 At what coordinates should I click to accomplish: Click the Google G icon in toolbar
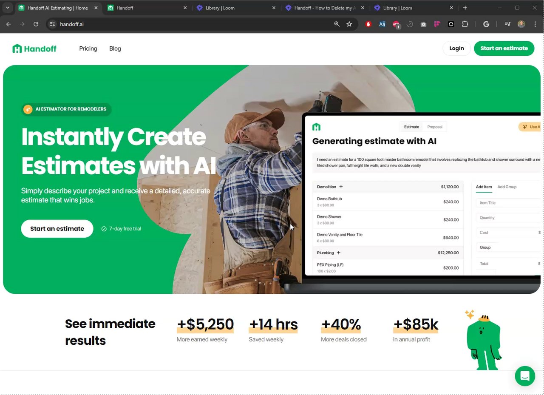tap(486, 24)
